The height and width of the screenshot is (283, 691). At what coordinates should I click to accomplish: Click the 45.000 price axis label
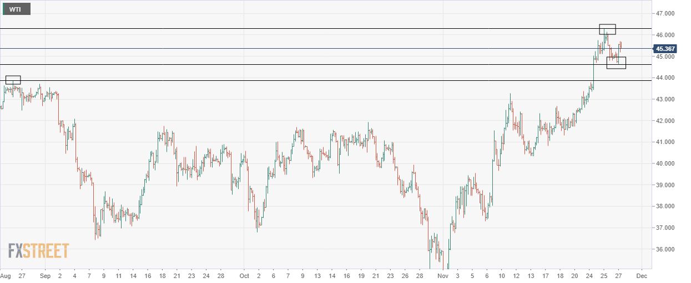pos(665,56)
